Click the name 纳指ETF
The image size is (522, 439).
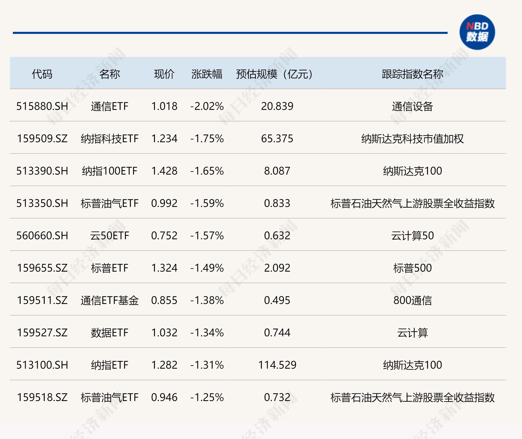[x=109, y=365]
